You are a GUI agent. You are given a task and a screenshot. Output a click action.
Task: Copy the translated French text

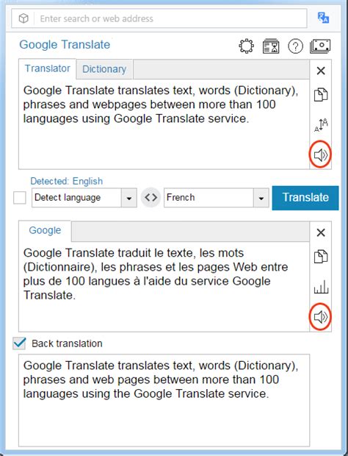(321, 257)
